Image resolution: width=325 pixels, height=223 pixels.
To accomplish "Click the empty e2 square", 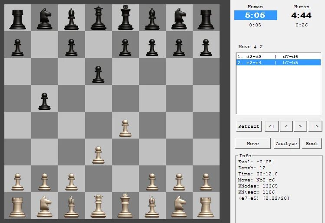I will click(125, 179).
